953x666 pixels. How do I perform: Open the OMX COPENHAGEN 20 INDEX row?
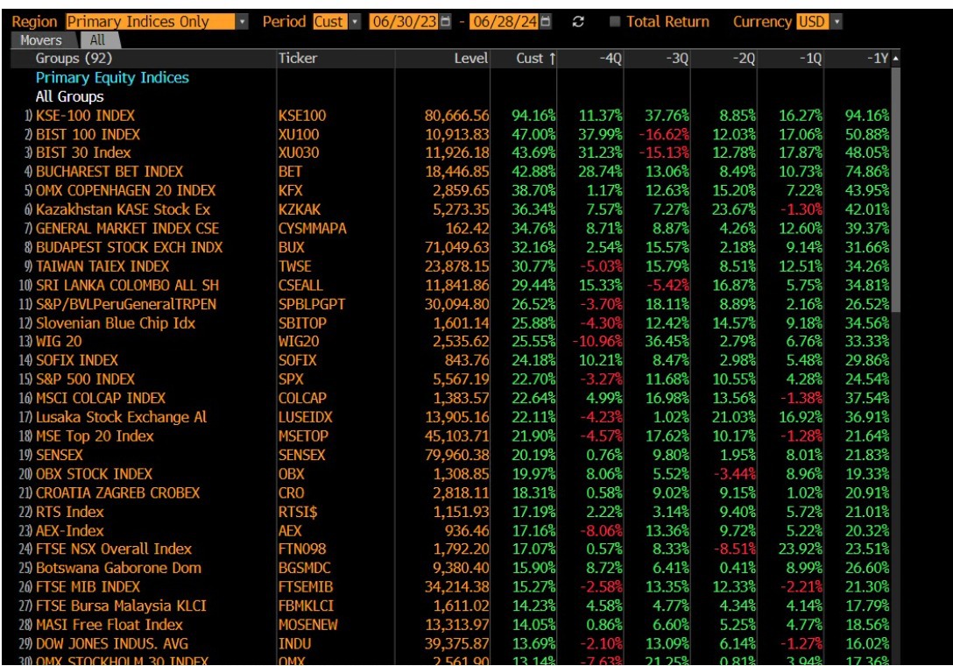click(450, 190)
